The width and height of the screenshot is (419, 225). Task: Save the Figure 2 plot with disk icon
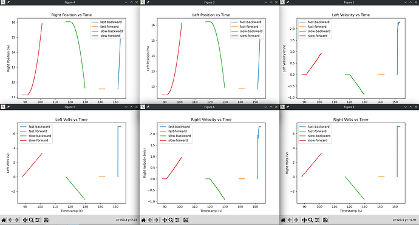[x=325, y=220]
